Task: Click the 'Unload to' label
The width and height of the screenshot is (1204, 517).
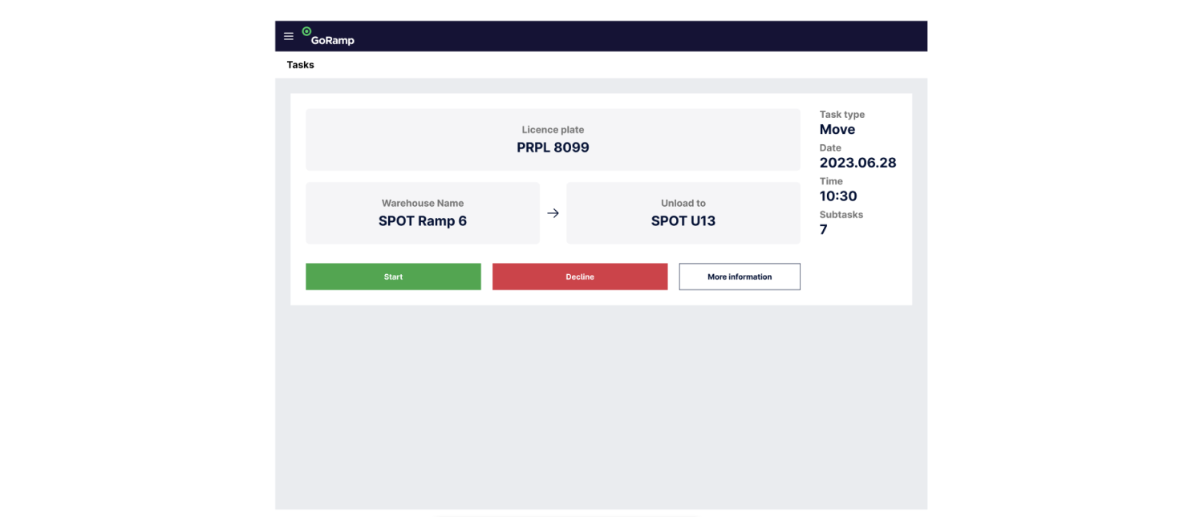Action: coord(683,204)
